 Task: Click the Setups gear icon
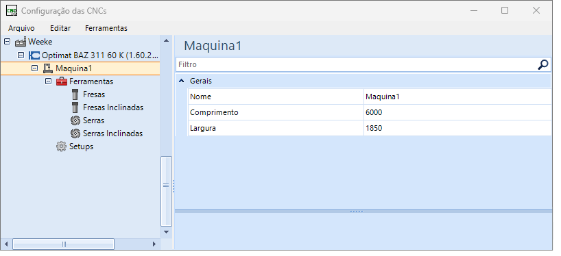pyautogui.click(x=62, y=146)
